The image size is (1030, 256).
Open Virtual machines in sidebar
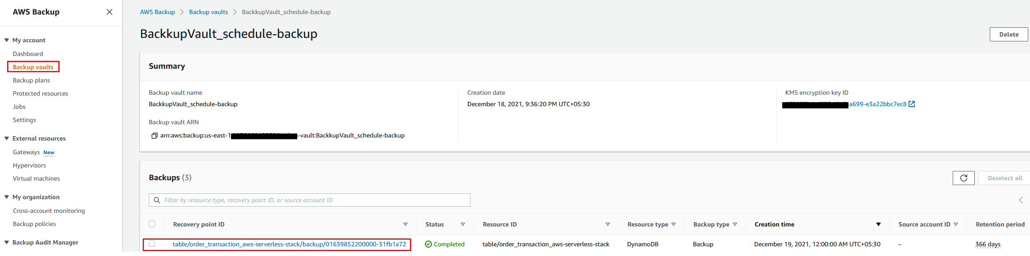pyautogui.click(x=36, y=178)
